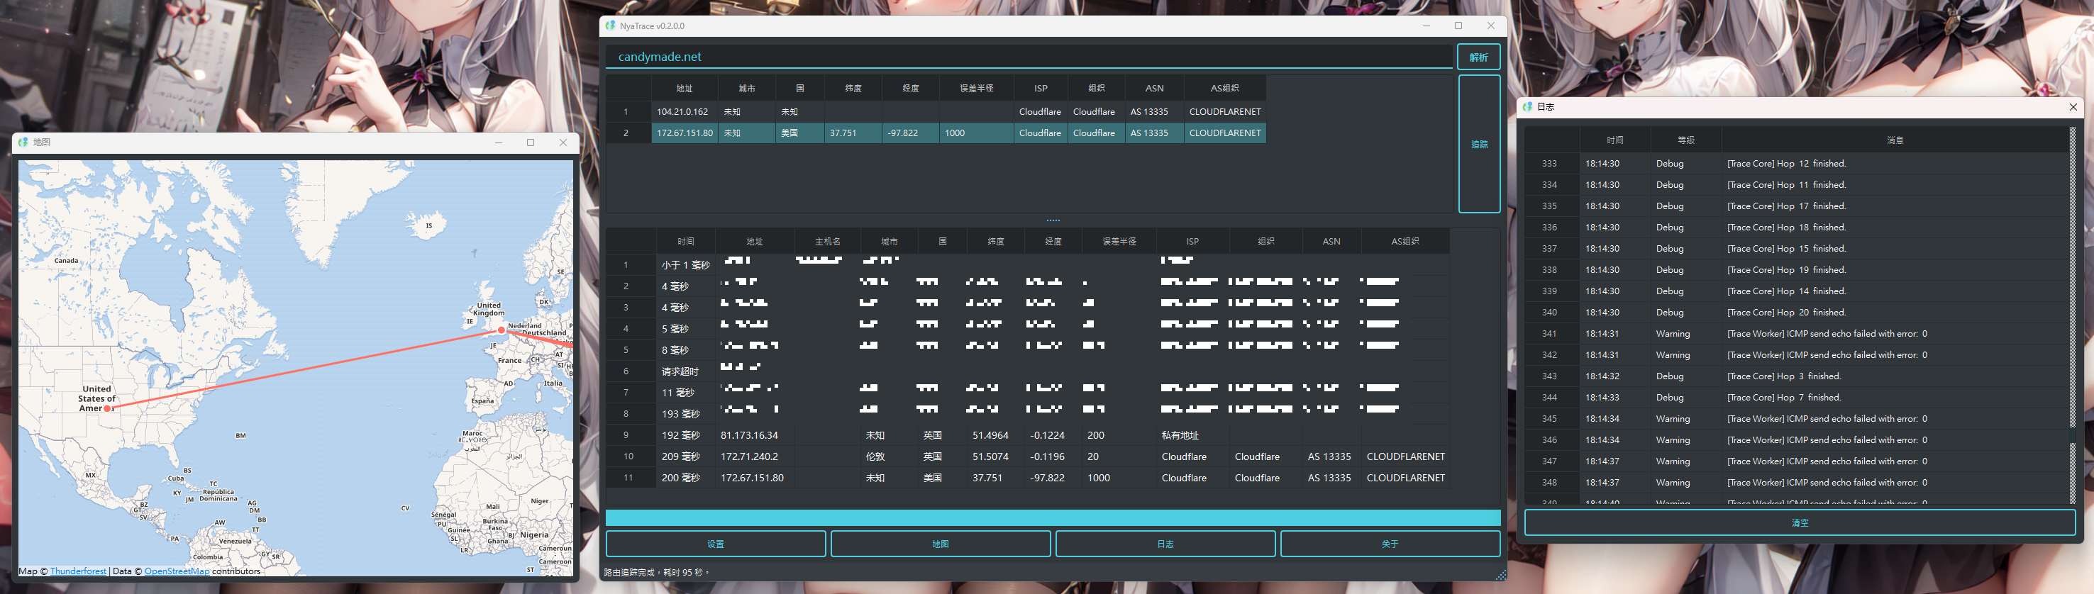Click the 等级 header in log window
This screenshot has width=2094, height=594.
[1686, 140]
